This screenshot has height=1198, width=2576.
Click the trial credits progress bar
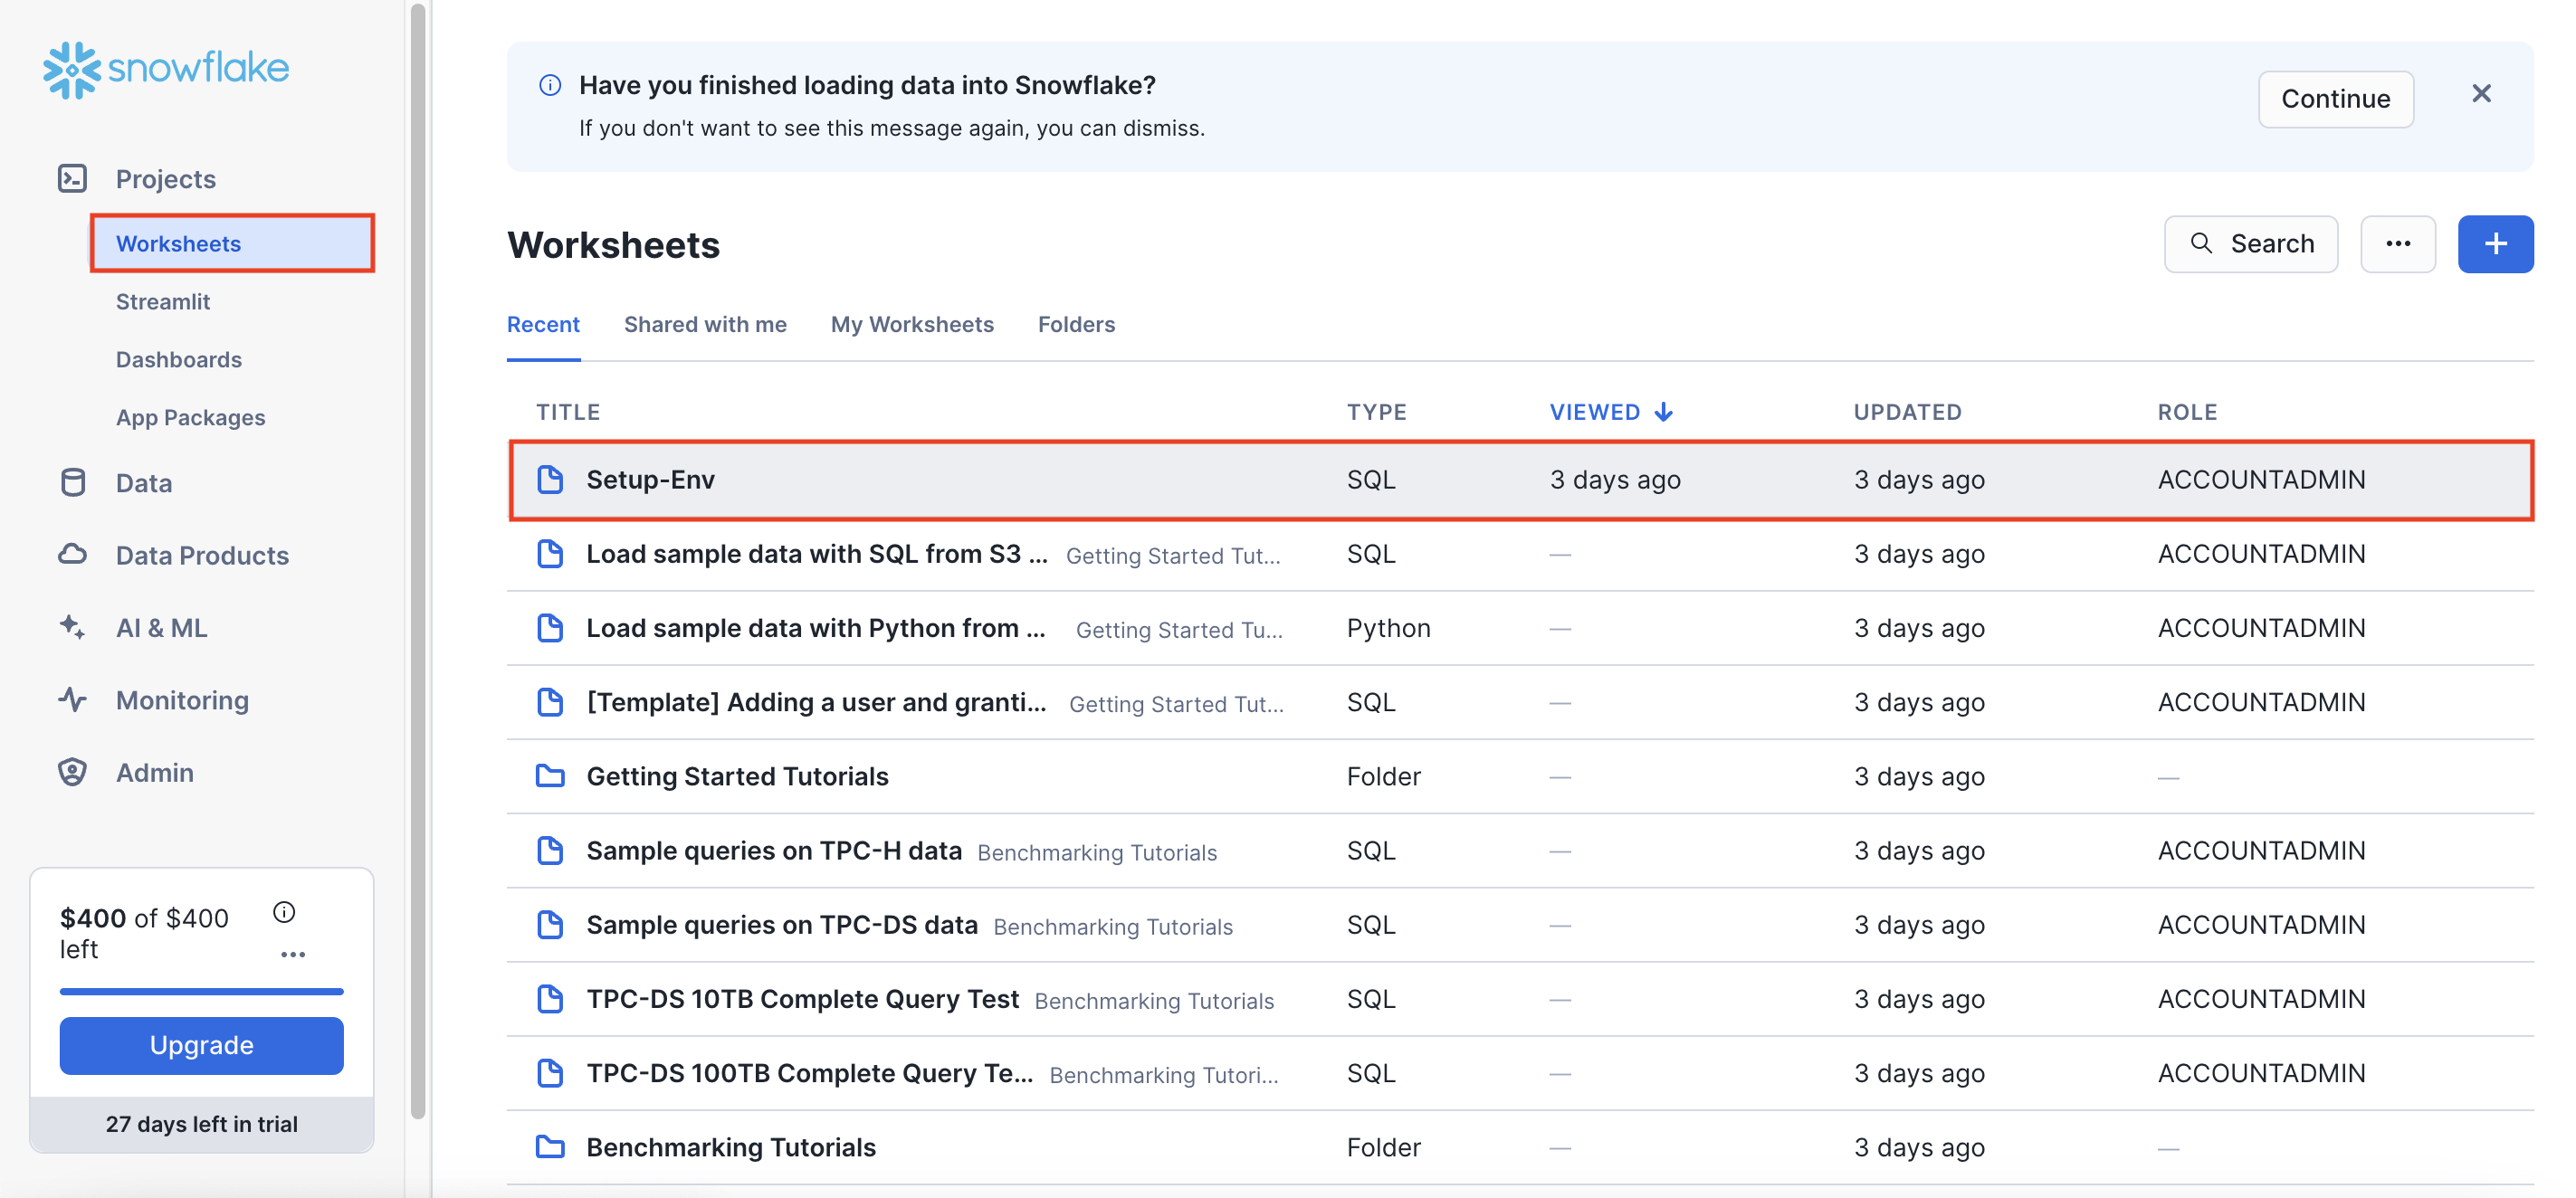[202, 991]
